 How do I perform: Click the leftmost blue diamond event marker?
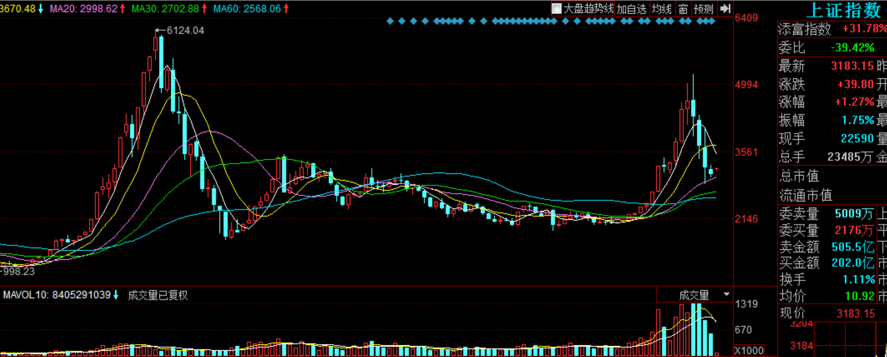(390, 21)
